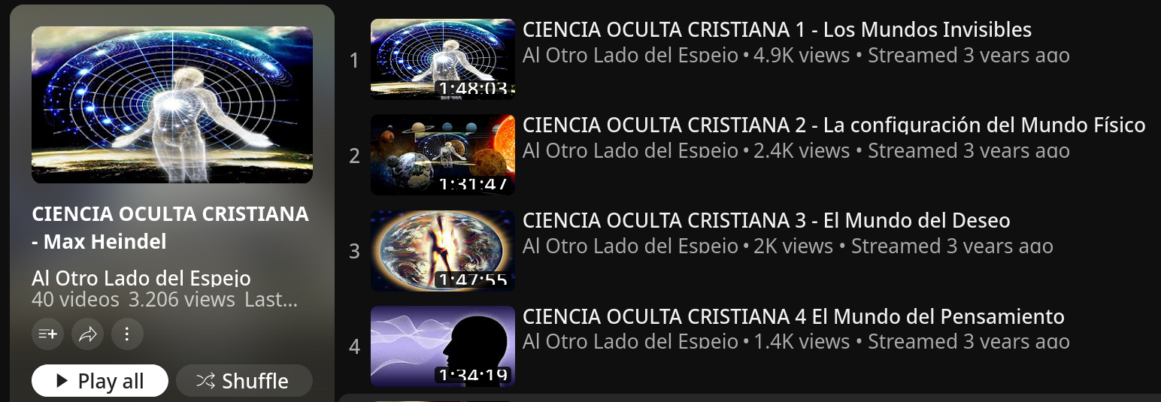
Task: Click the large playlist cover image
Action: click(x=172, y=104)
